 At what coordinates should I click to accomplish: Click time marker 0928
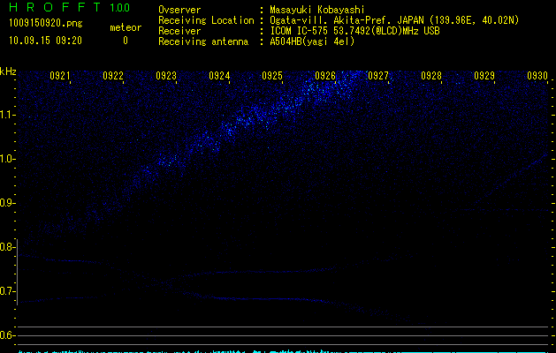tap(431, 76)
